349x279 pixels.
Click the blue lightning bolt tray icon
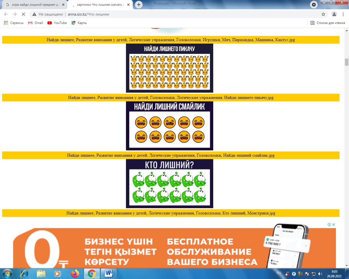coord(294,274)
